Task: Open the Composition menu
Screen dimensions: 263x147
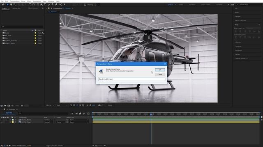Action: pyautogui.click(x=15, y=1)
